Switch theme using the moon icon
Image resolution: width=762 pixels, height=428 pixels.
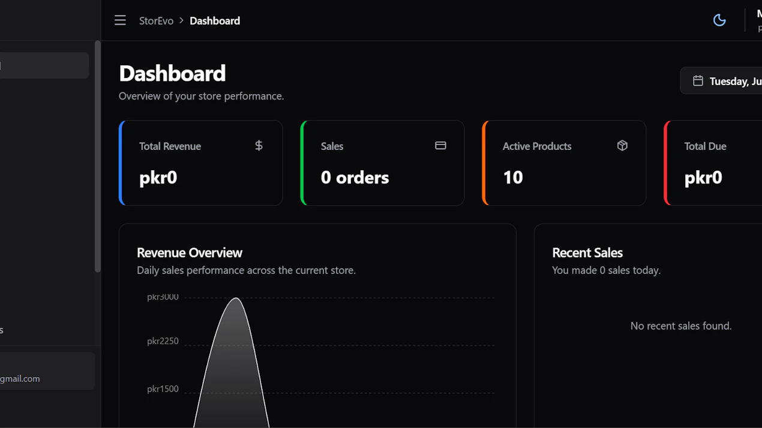719,20
